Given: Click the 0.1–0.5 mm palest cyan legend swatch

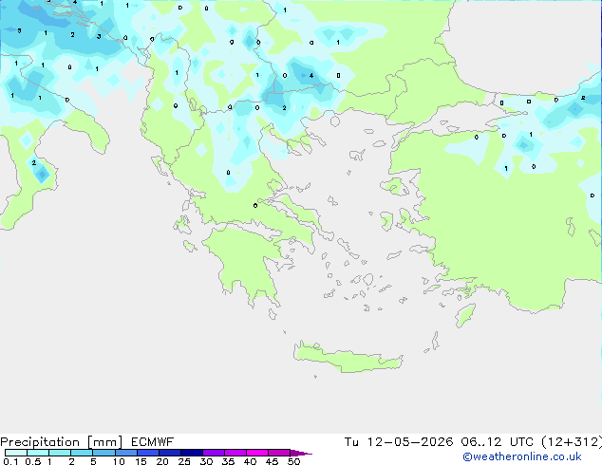Looking at the screenshot, I should click(16, 453).
